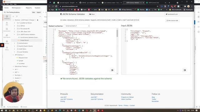200x112 pixels.
Task: Switch to GitHub browser tab
Action: (x=89, y=2)
